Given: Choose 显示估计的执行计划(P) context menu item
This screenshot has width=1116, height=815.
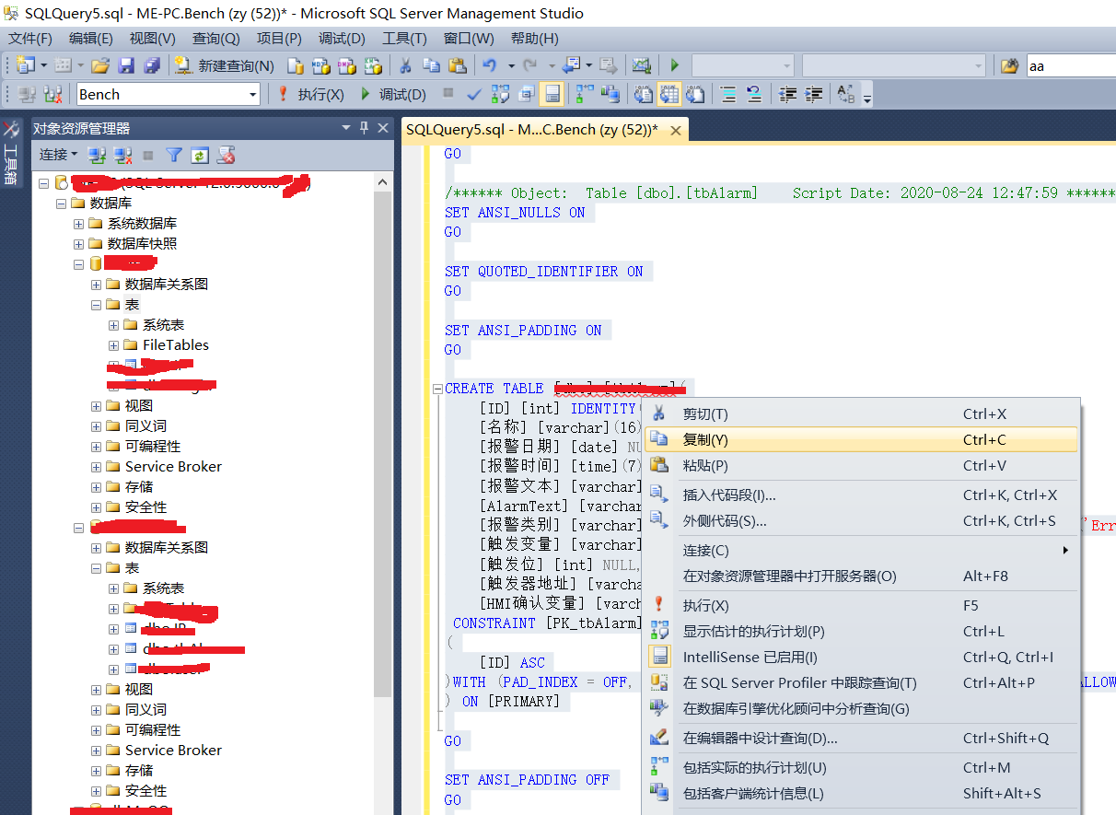Looking at the screenshot, I should (861, 632).
